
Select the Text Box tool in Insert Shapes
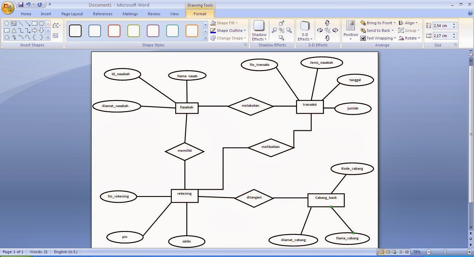click(14, 23)
